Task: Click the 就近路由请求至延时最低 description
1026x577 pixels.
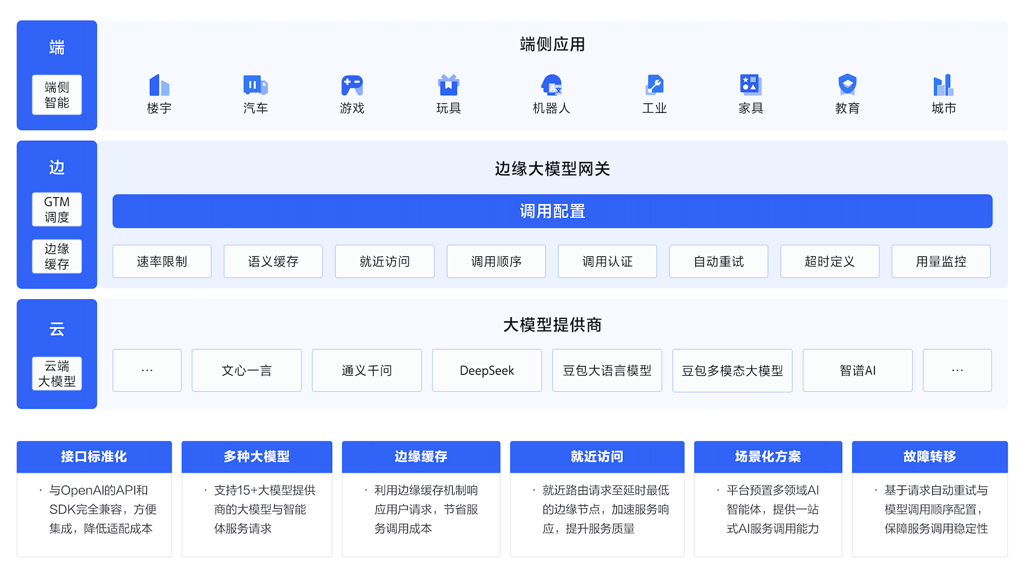Action: point(606,510)
